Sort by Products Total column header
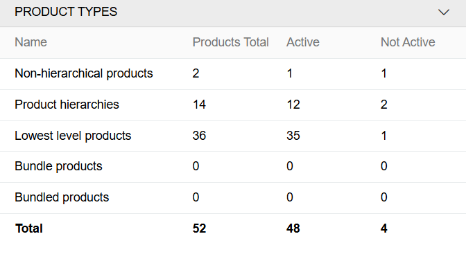 (x=231, y=42)
